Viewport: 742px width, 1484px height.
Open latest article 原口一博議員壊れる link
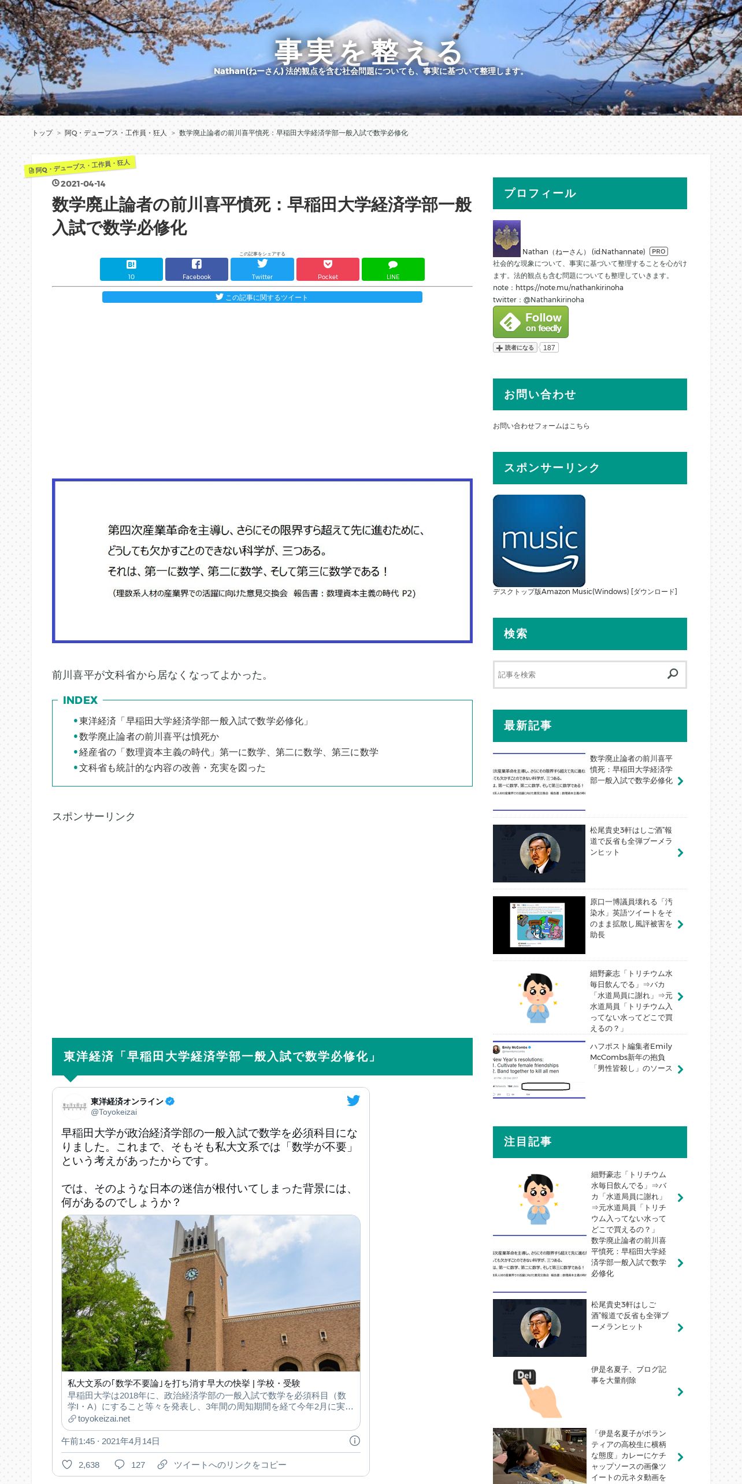point(631,918)
